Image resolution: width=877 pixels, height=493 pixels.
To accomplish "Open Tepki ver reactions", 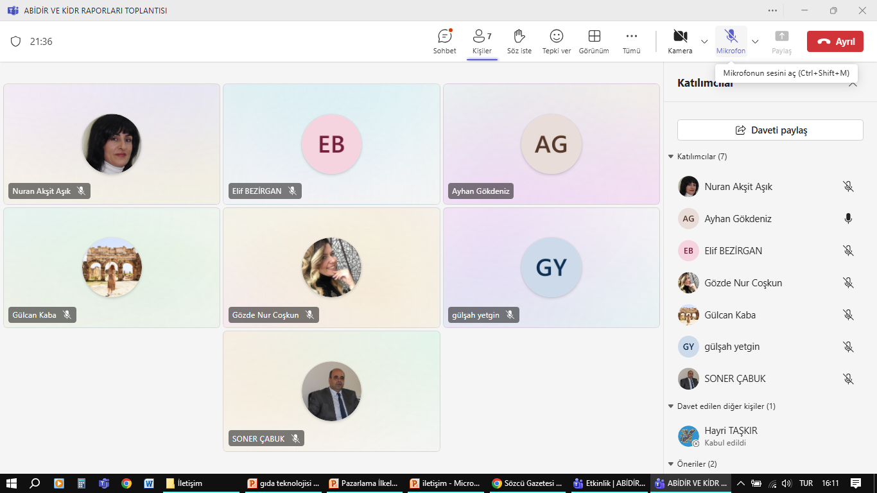I will pyautogui.click(x=557, y=42).
